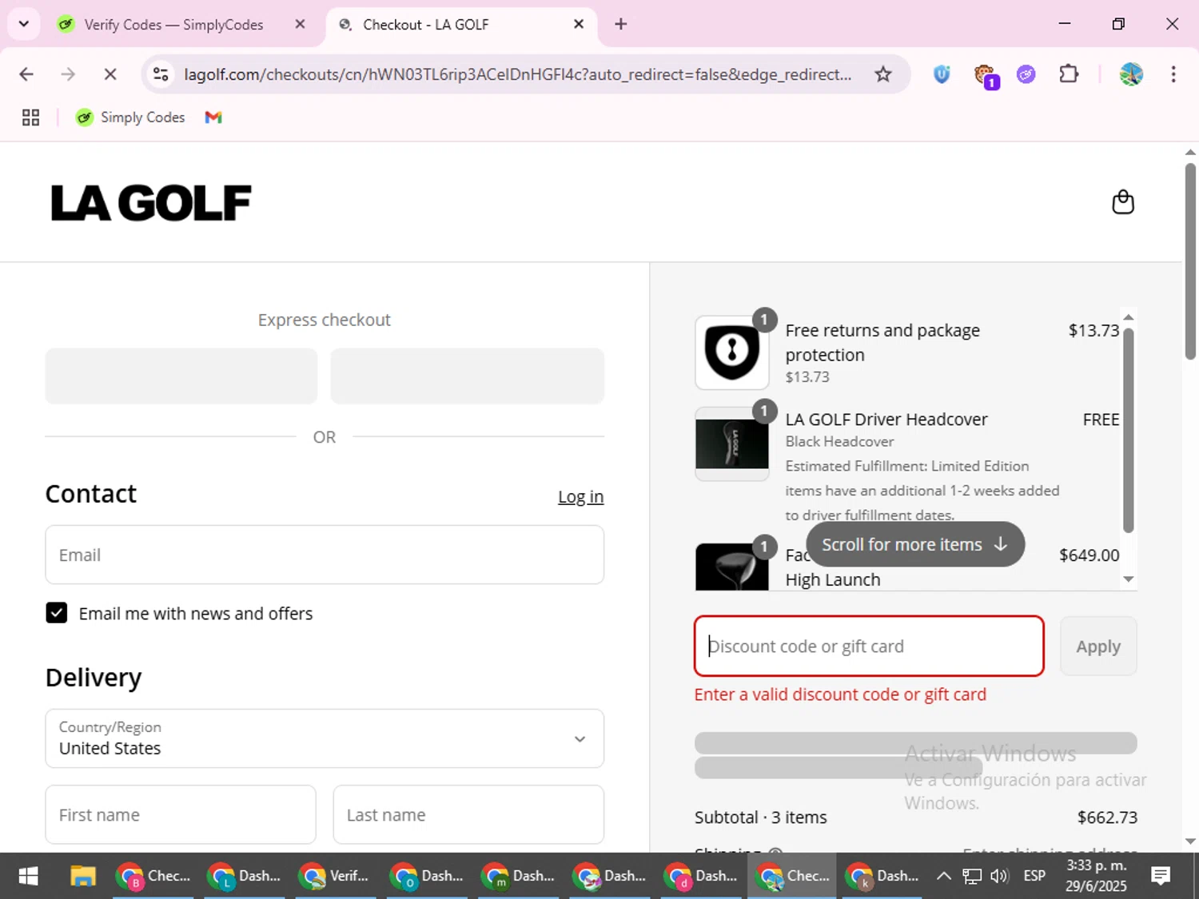
Task: Uncheck Email me with news and offers
Action: [56, 613]
